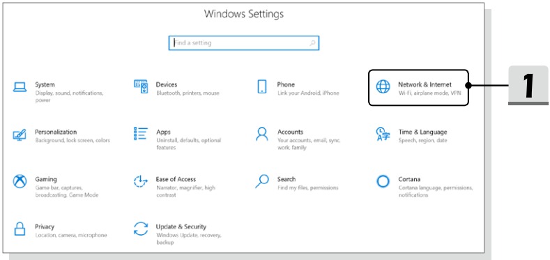Image resolution: width=550 pixels, height=260 pixels.
Task: Open the Network & Internet label
Action: [425, 84]
